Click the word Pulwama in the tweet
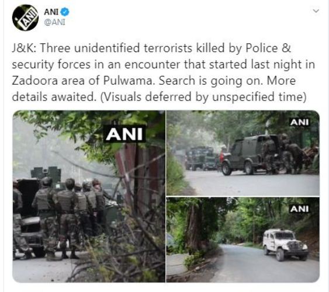 click(x=128, y=81)
